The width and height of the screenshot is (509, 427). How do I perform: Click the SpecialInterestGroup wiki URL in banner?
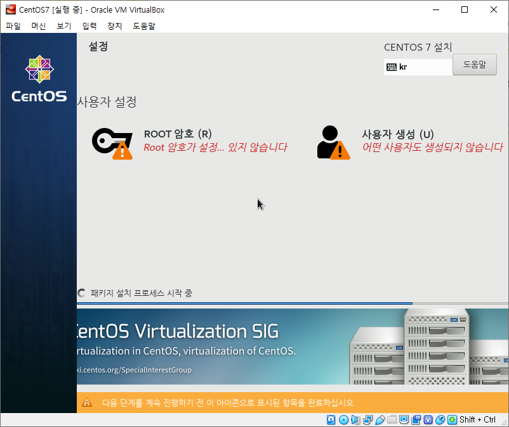[x=134, y=370]
